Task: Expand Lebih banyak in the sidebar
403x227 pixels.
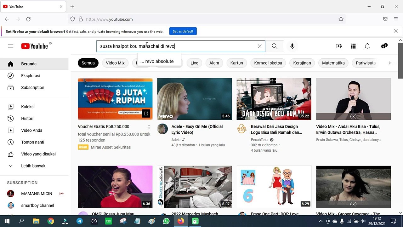Action: 34,166
